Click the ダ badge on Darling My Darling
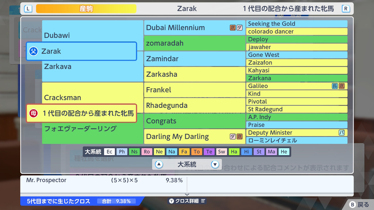 point(233,137)
